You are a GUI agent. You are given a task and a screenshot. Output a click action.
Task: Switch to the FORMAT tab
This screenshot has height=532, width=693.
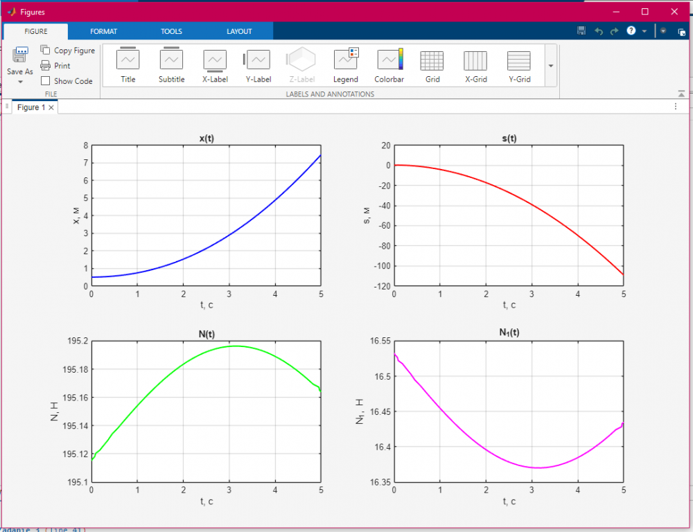click(103, 31)
